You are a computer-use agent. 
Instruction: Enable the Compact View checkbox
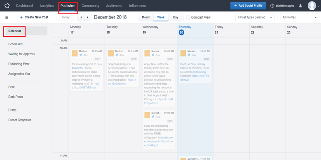tap(188, 17)
